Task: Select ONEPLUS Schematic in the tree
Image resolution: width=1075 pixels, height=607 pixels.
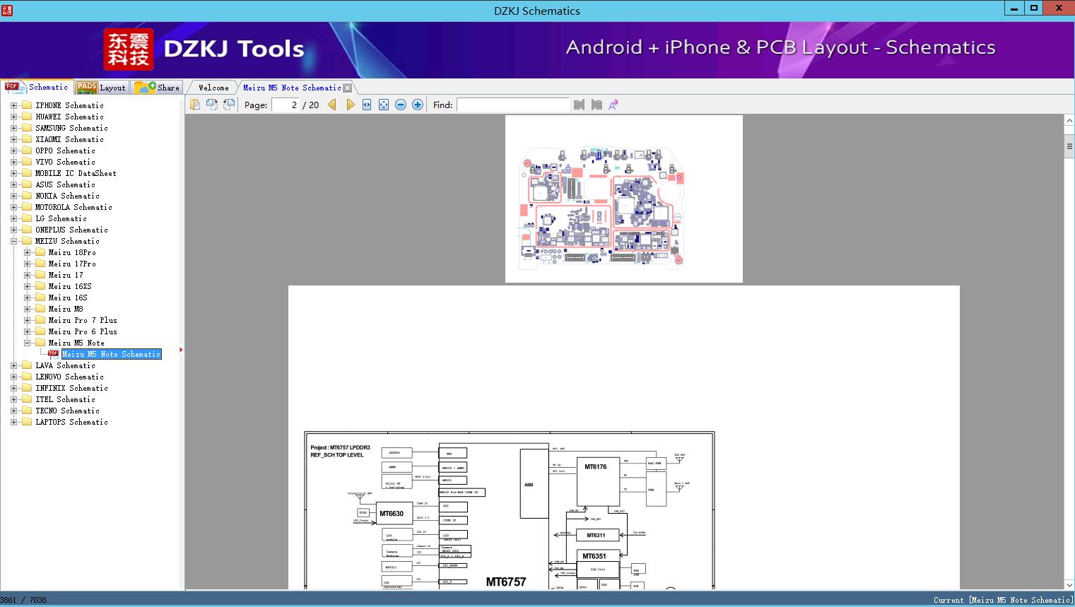Action: coord(71,230)
